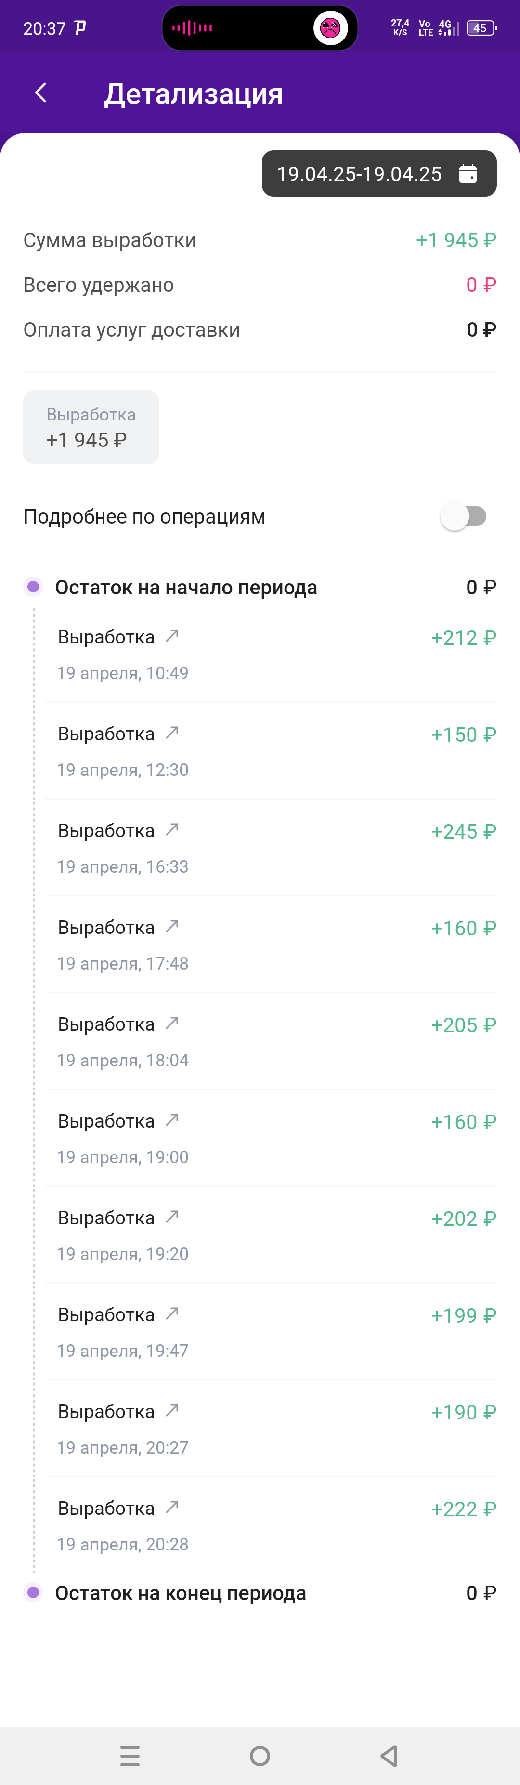
Task: Open the calendar icon in date selector
Action: tap(468, 173)
